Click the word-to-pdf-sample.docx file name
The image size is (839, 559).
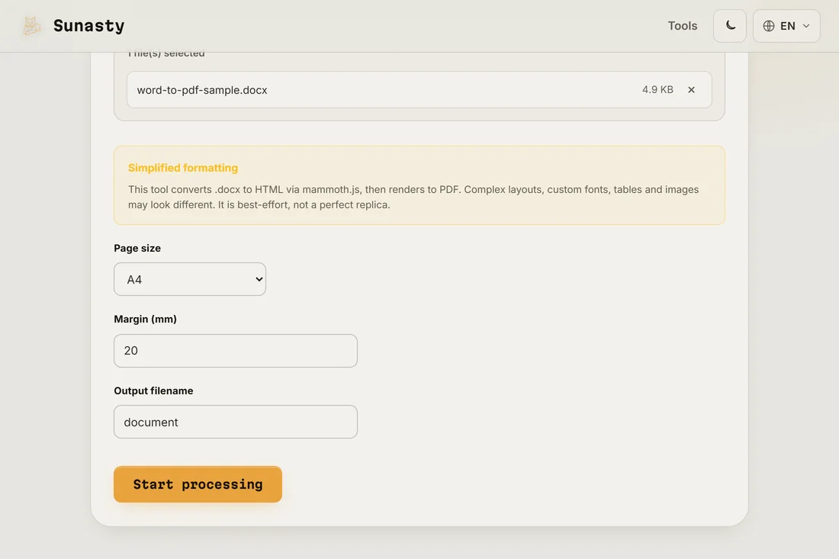coord(201,90)
